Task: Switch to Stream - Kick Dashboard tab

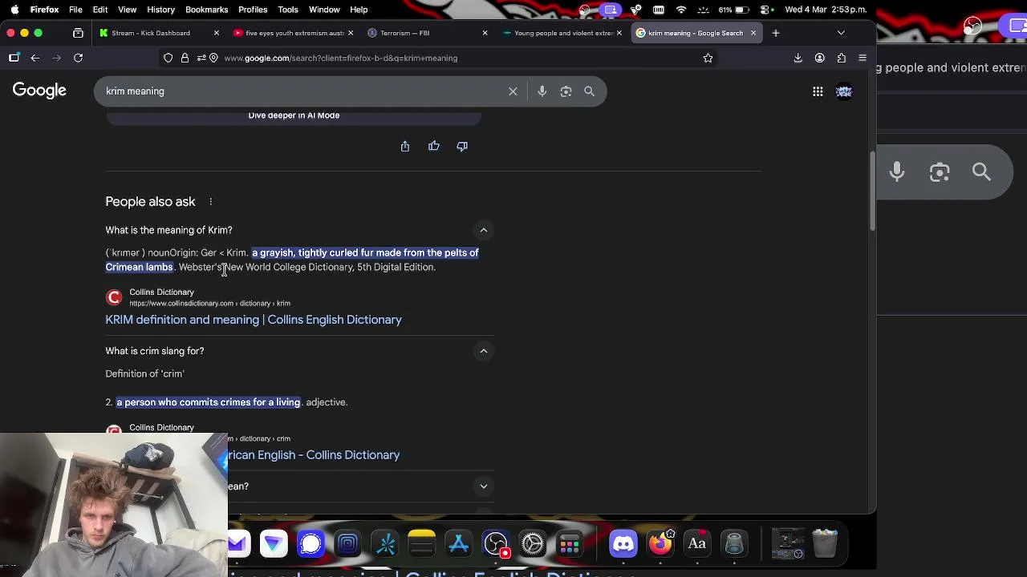Action: click(157, 33)
